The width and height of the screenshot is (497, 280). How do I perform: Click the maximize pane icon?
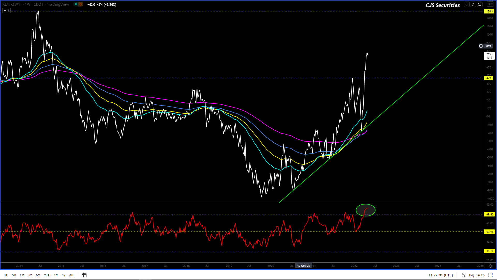point(480,4)
